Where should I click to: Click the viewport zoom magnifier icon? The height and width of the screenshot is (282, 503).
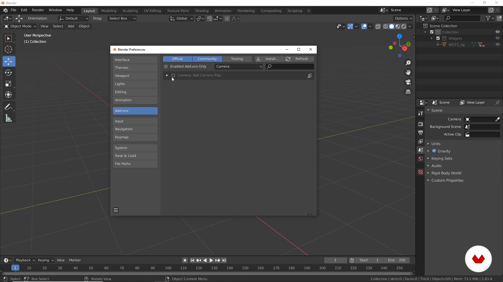[408, 63]
